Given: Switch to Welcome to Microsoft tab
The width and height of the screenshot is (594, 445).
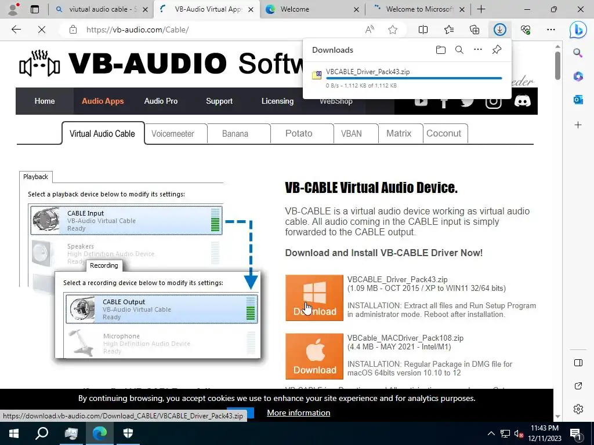Looking at the screenshot, I should point(418,9).
